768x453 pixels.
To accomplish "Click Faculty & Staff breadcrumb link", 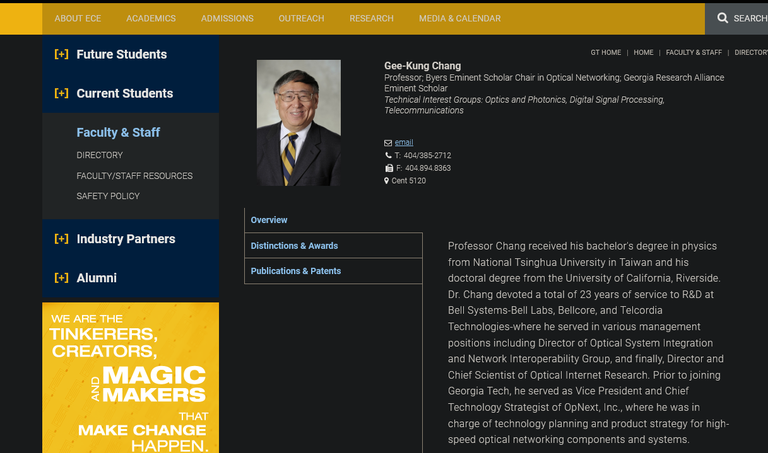I will click(694, 52).
